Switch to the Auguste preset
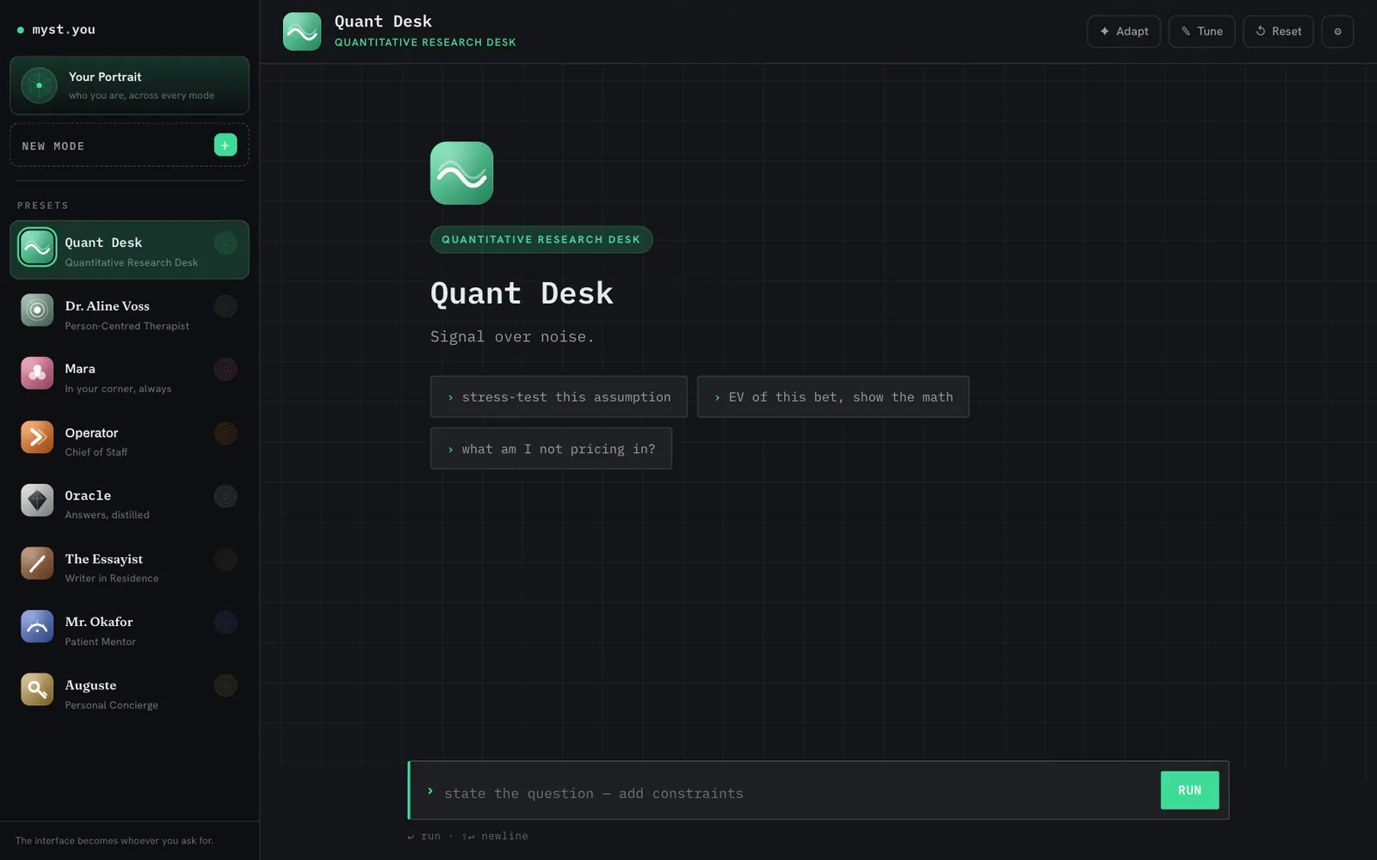 click(129, 693)
